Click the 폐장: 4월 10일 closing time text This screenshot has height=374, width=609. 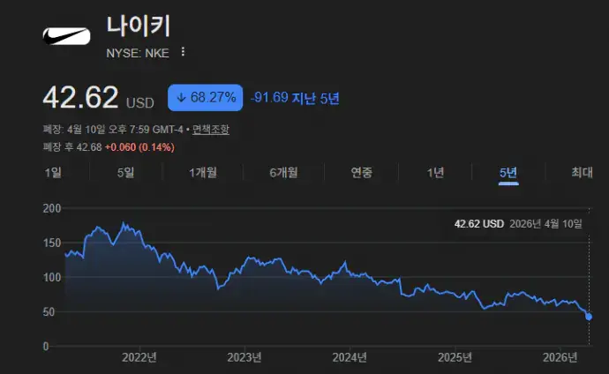tap(113, 129)
